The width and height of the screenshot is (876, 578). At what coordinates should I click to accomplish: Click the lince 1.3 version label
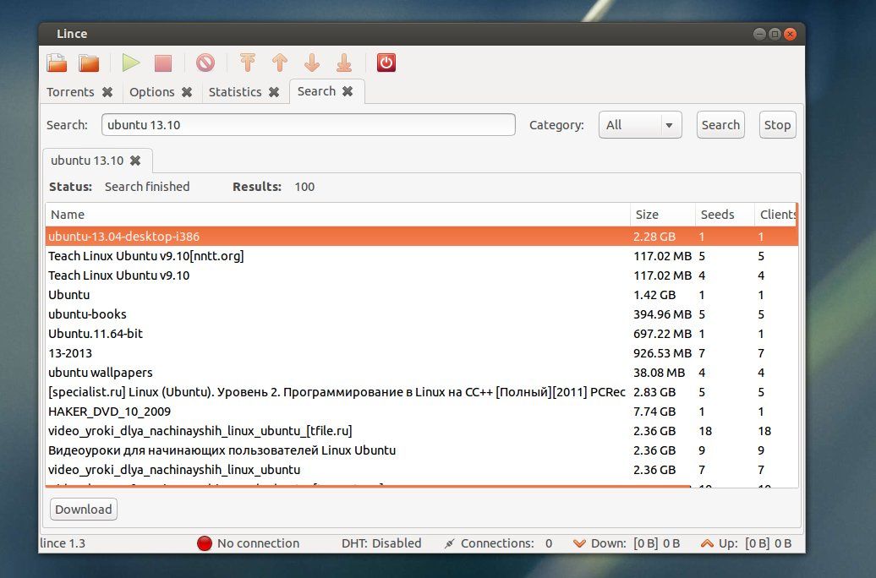coord(63,543)
